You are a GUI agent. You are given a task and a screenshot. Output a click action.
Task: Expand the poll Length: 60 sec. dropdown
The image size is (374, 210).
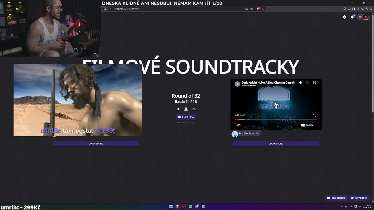tap(186, 123)
